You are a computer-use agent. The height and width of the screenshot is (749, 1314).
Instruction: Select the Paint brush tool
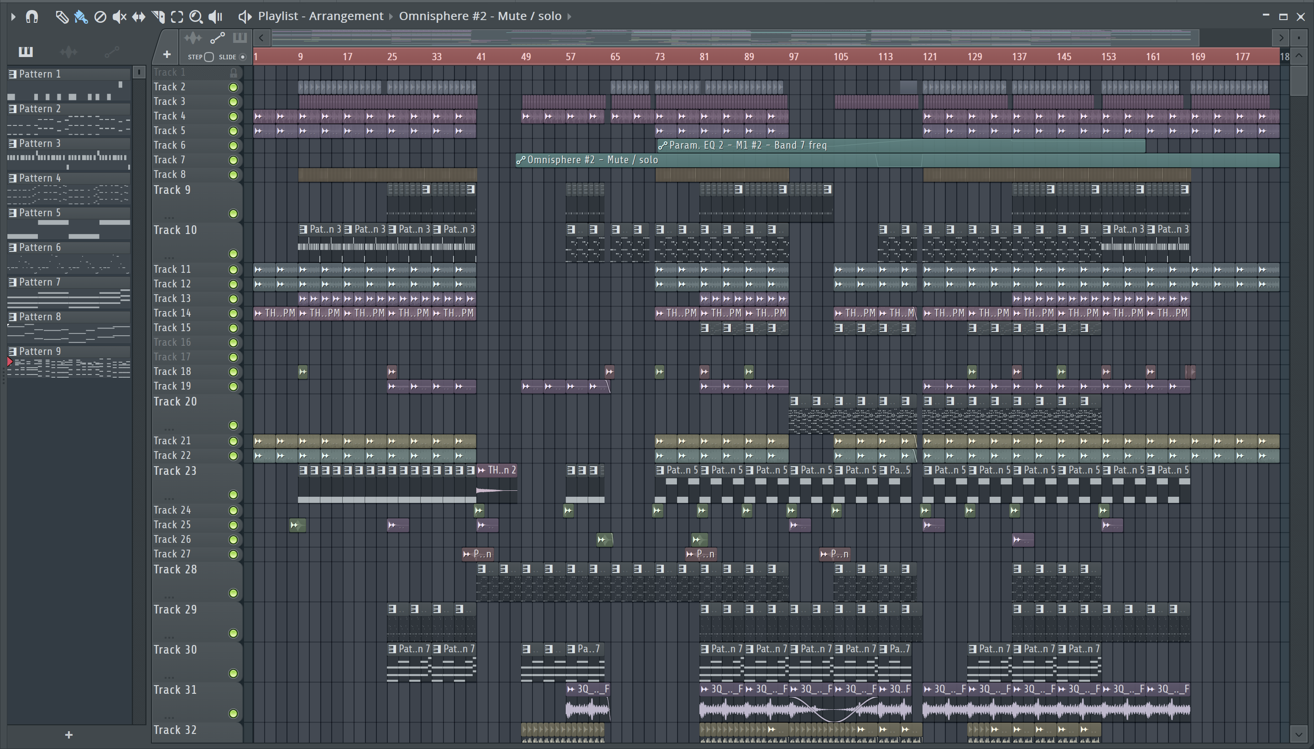(x=81, y=16)
